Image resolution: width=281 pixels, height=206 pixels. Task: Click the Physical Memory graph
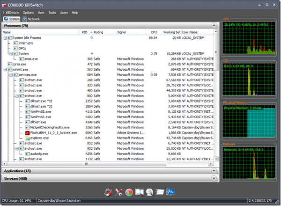tap(249, 121)
